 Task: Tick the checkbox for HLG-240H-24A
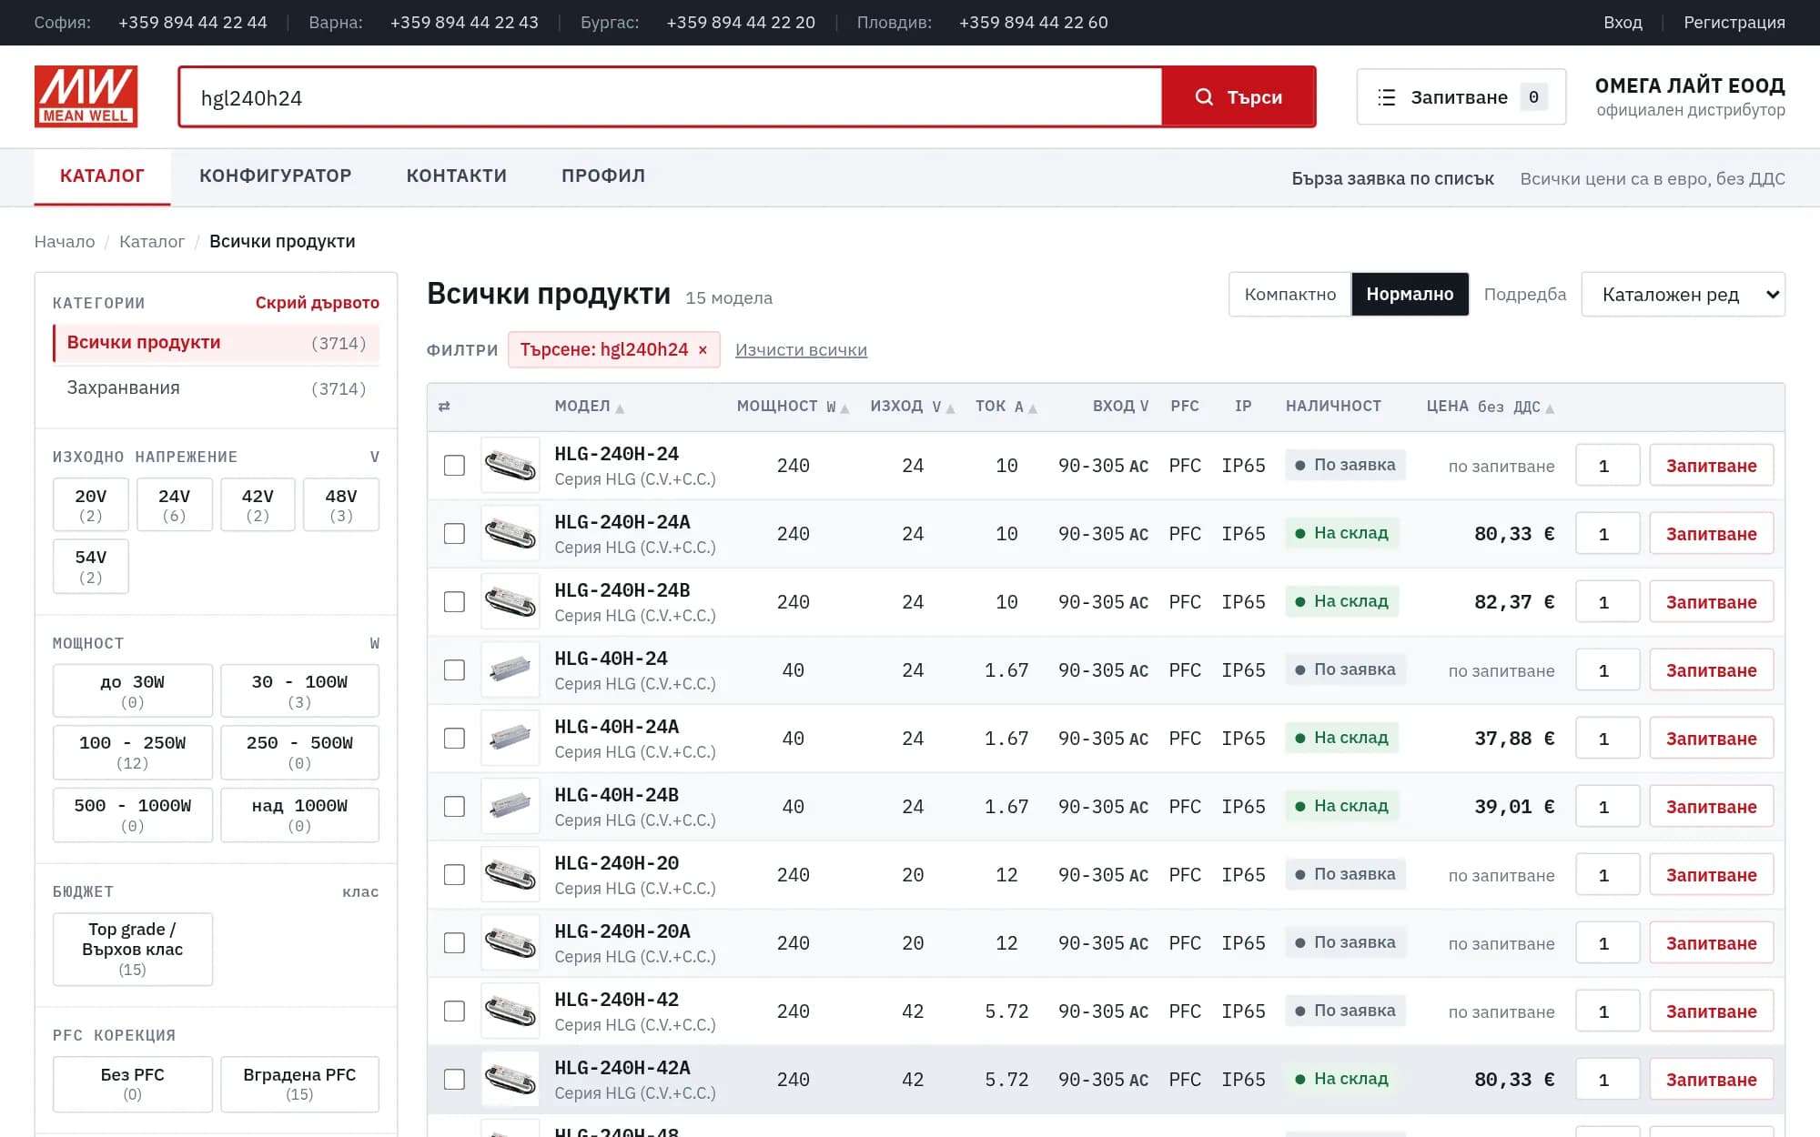click(x=454, y=534)
